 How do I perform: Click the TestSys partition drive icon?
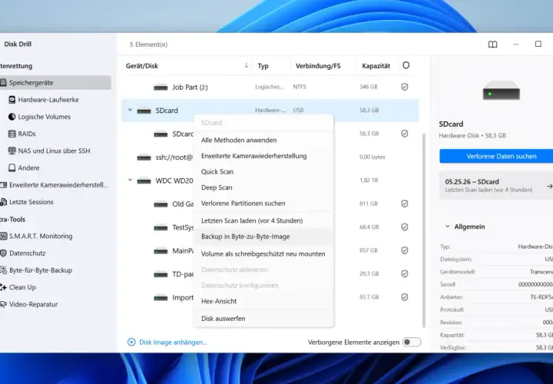tap(161, 228)
